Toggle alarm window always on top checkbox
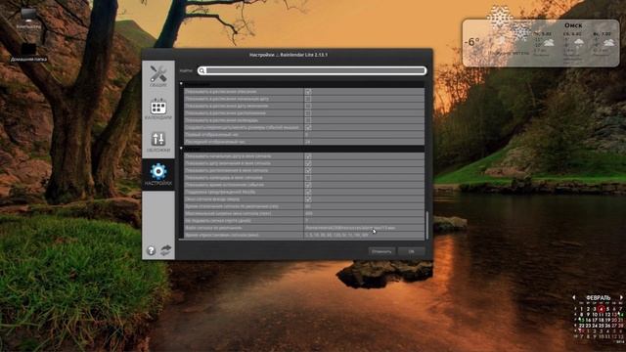Screen dimensions: 626x352 [x=308, y=198]
